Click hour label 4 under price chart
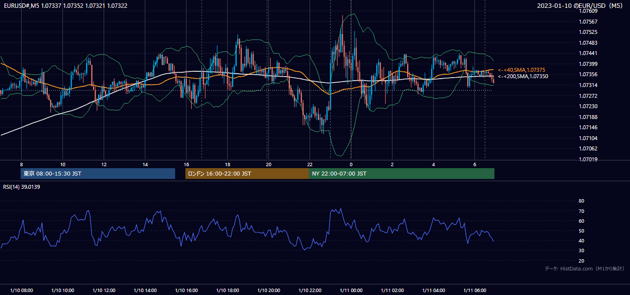The width and height of the screenshot is (630, 295). coord(433,164)
